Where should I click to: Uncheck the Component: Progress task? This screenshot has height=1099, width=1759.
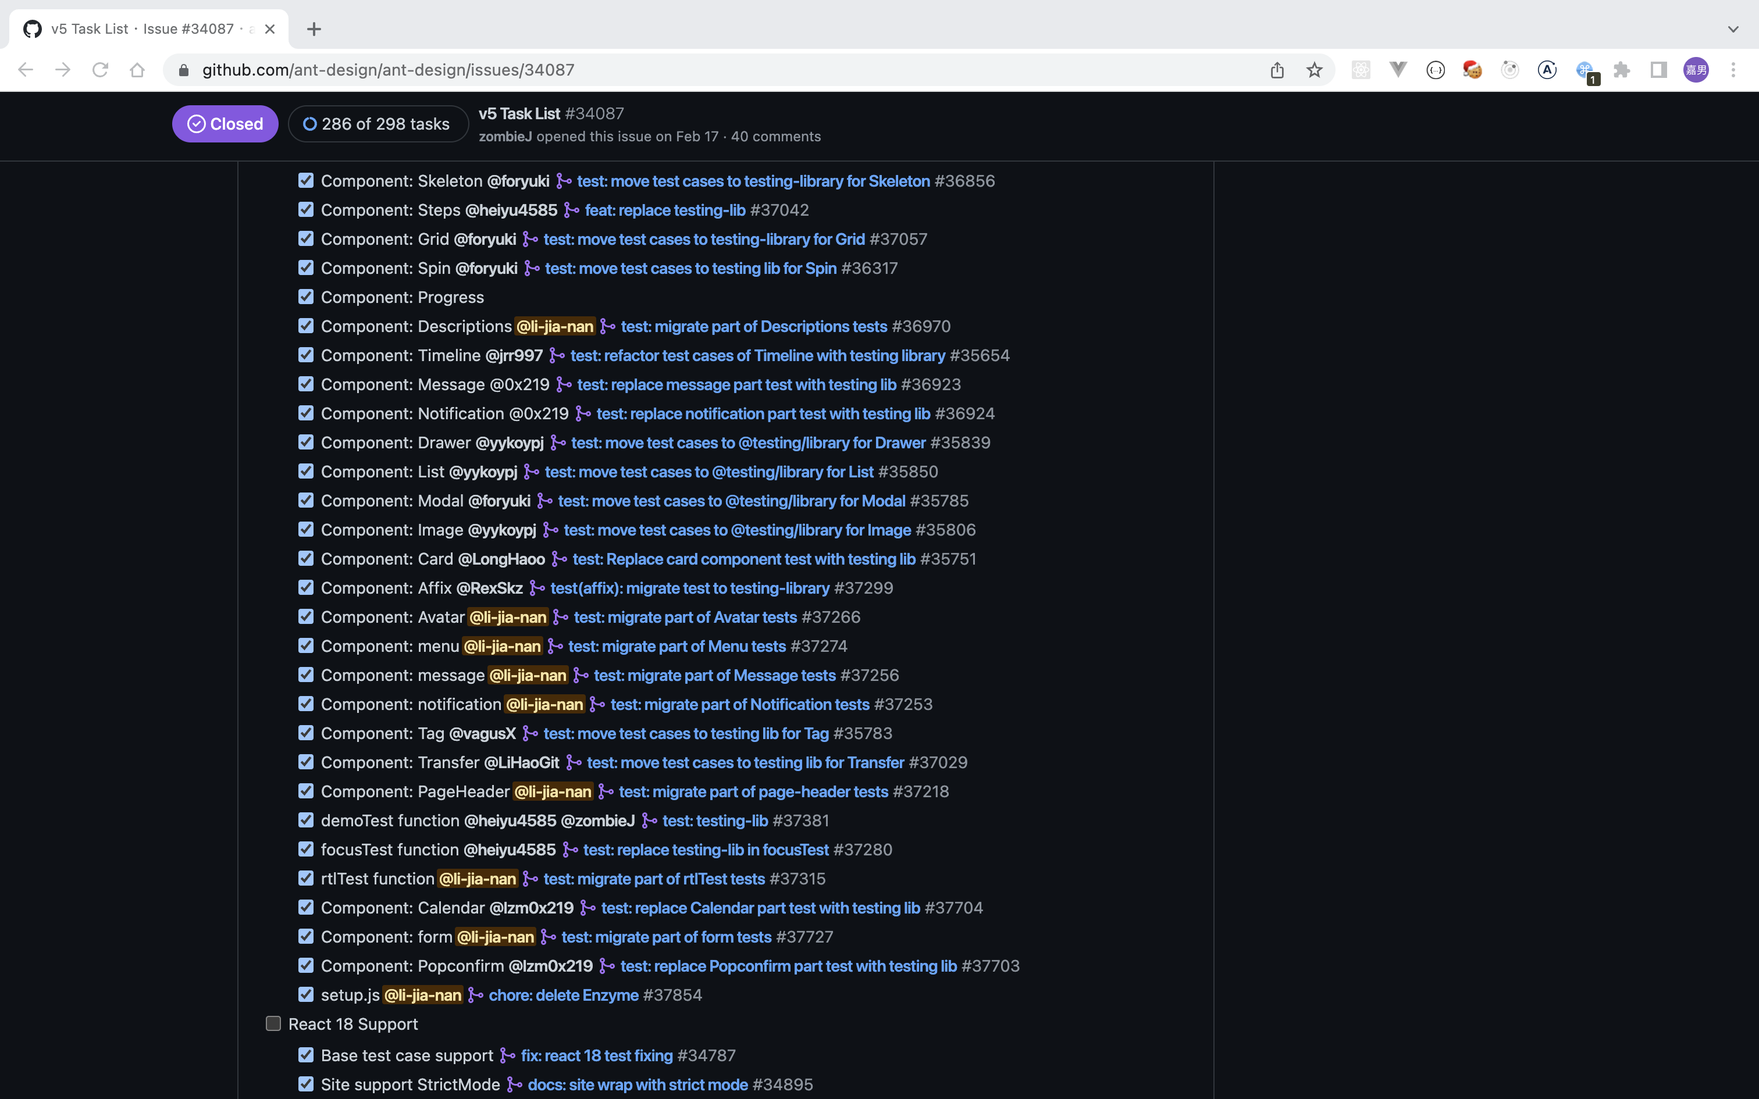(x=306, y=297)
